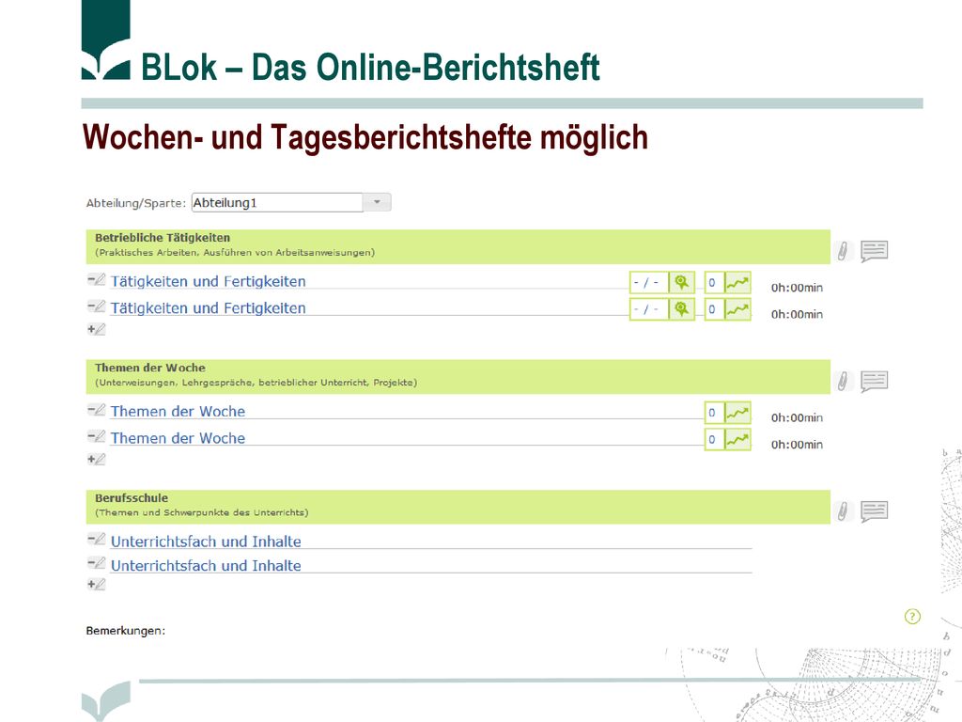Open comment bubble for Berufsschule
Image resolution: width=962 pixels, height=722 pixels.
pos(875,510)
